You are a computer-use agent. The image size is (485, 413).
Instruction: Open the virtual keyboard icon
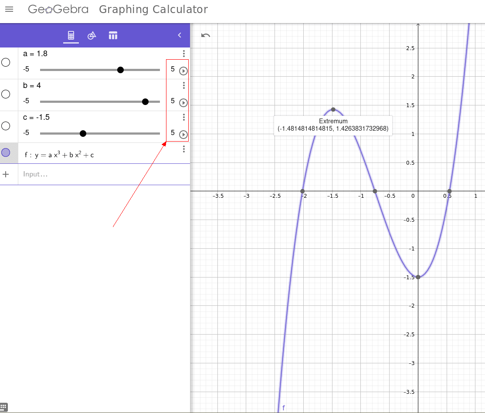[4, 407]
